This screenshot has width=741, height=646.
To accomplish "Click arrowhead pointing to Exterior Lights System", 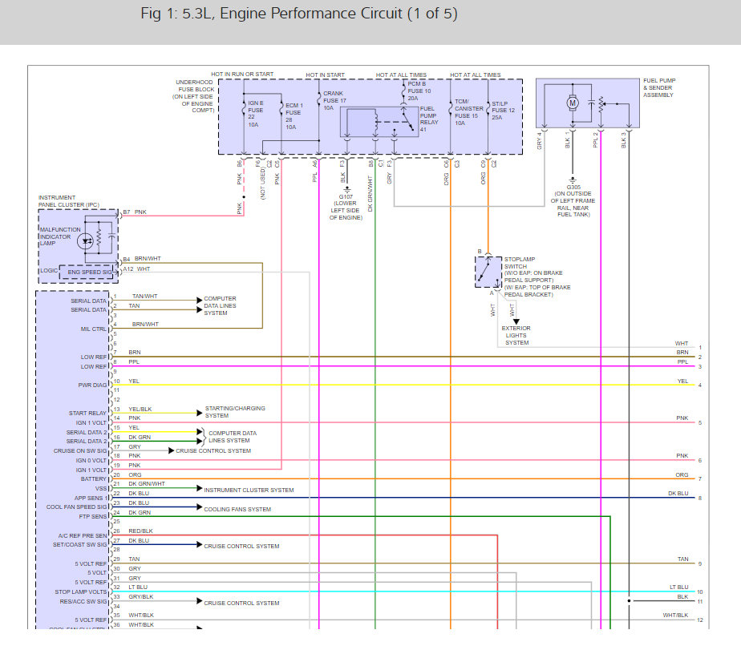I will 516,321.
